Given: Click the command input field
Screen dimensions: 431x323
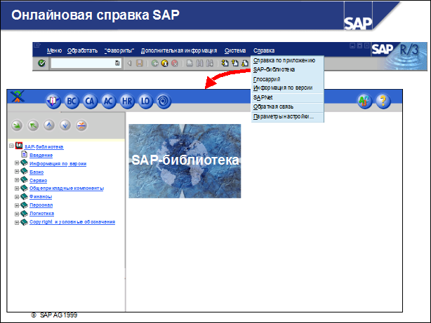Looking at the screenshot, I should 82,63.
